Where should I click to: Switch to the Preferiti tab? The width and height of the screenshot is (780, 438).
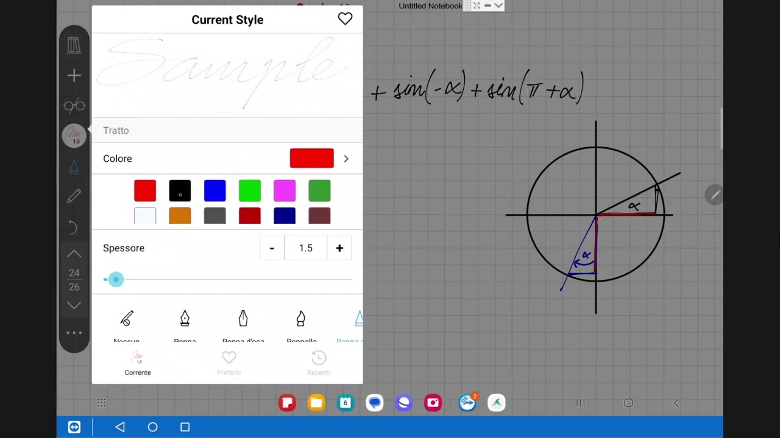[229, 364]
